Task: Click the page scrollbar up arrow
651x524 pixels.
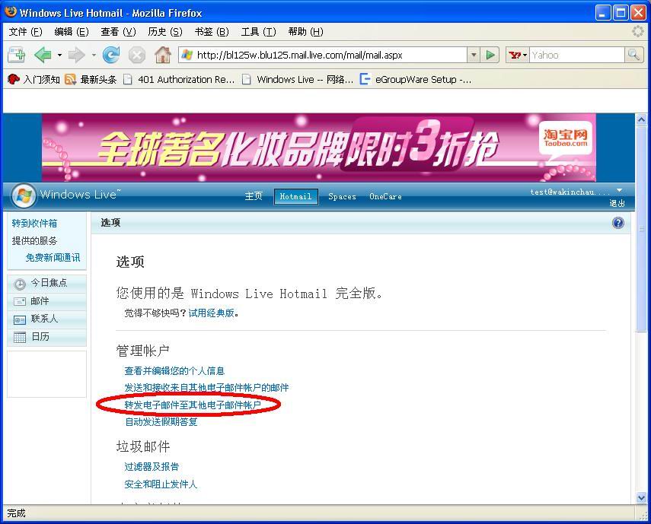Action: tap(641, 120)
